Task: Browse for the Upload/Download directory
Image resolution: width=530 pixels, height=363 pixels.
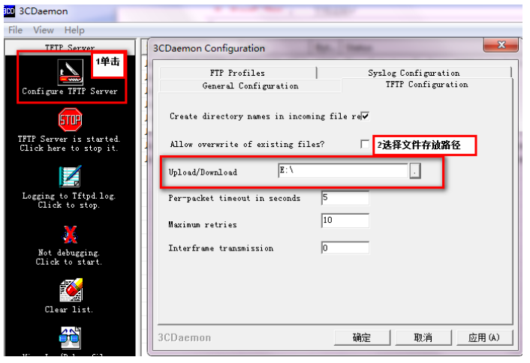Action: (x=415, y=170)
